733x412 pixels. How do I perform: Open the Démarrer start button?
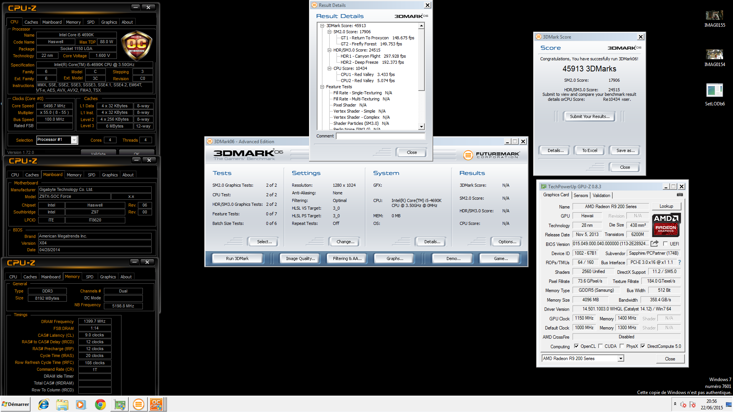(15, 404)
